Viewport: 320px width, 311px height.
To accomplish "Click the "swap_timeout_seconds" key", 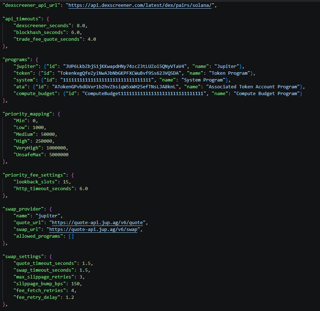I will [x=44, y=270].
